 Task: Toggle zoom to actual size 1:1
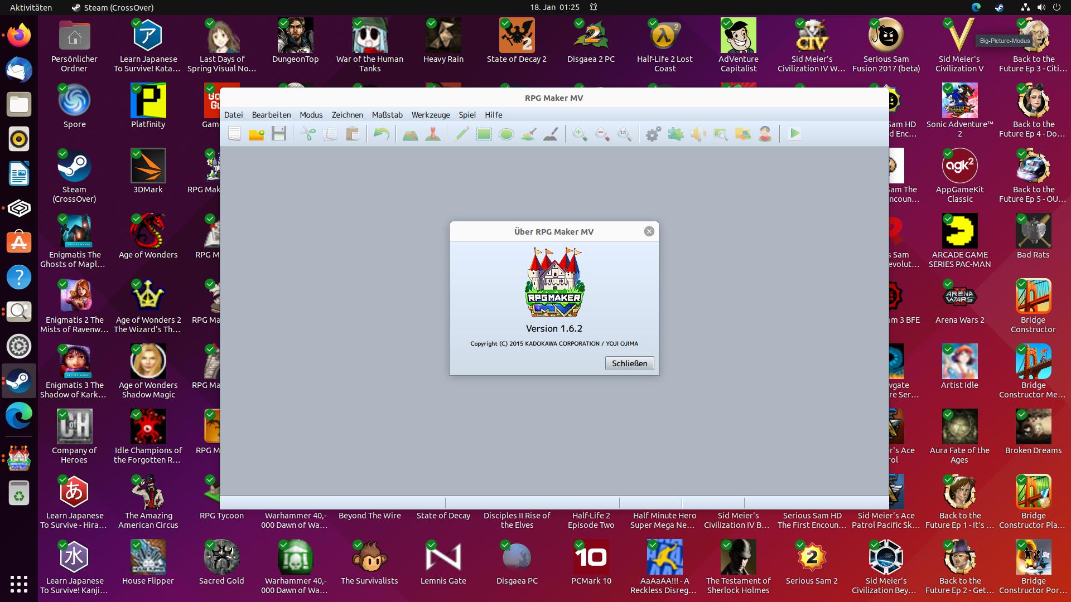point(624,134)
